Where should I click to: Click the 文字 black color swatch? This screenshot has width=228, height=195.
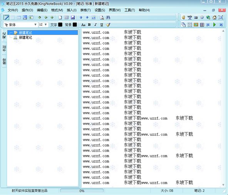click(x=60, y=25)
